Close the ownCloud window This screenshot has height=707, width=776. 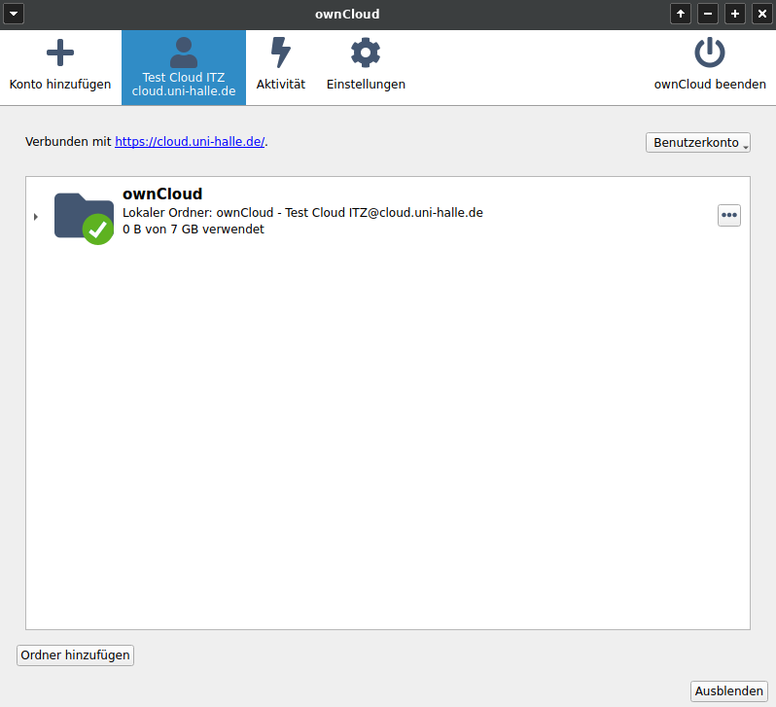pos(762,14)
